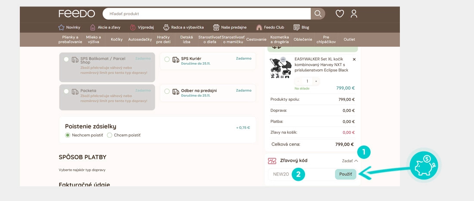Click the piggy bank savings icon

(424, 165)
